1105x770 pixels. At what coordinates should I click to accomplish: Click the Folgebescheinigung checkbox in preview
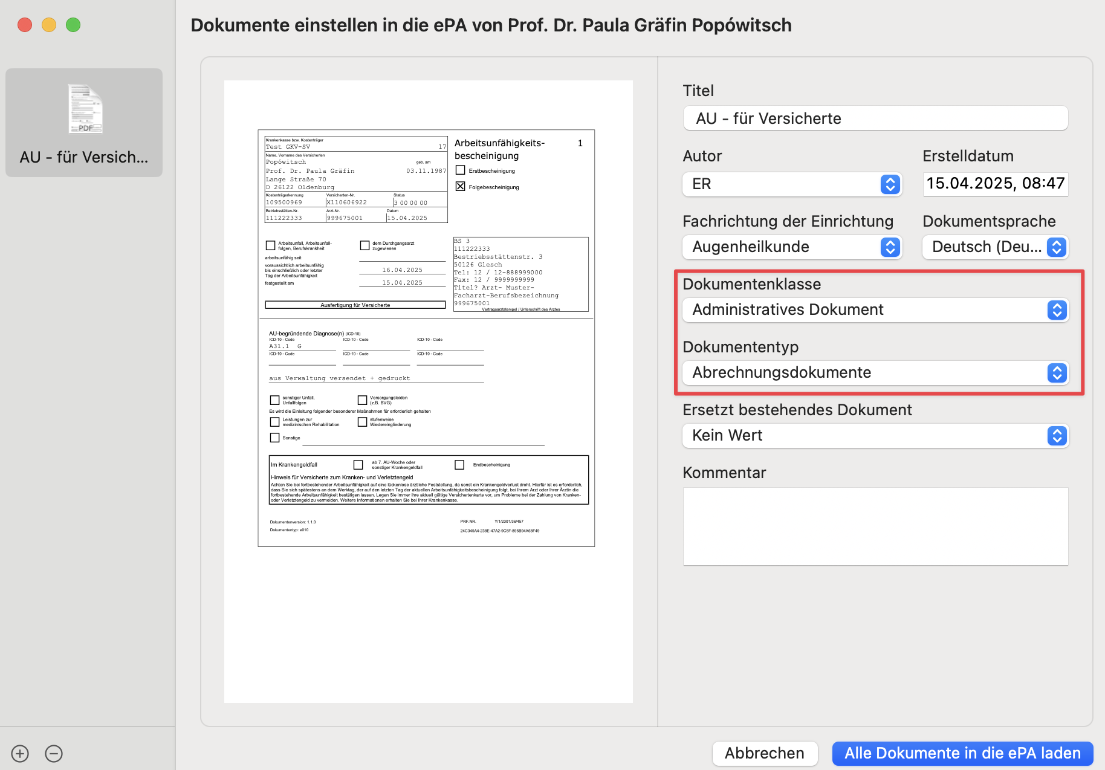coord(461,186)
